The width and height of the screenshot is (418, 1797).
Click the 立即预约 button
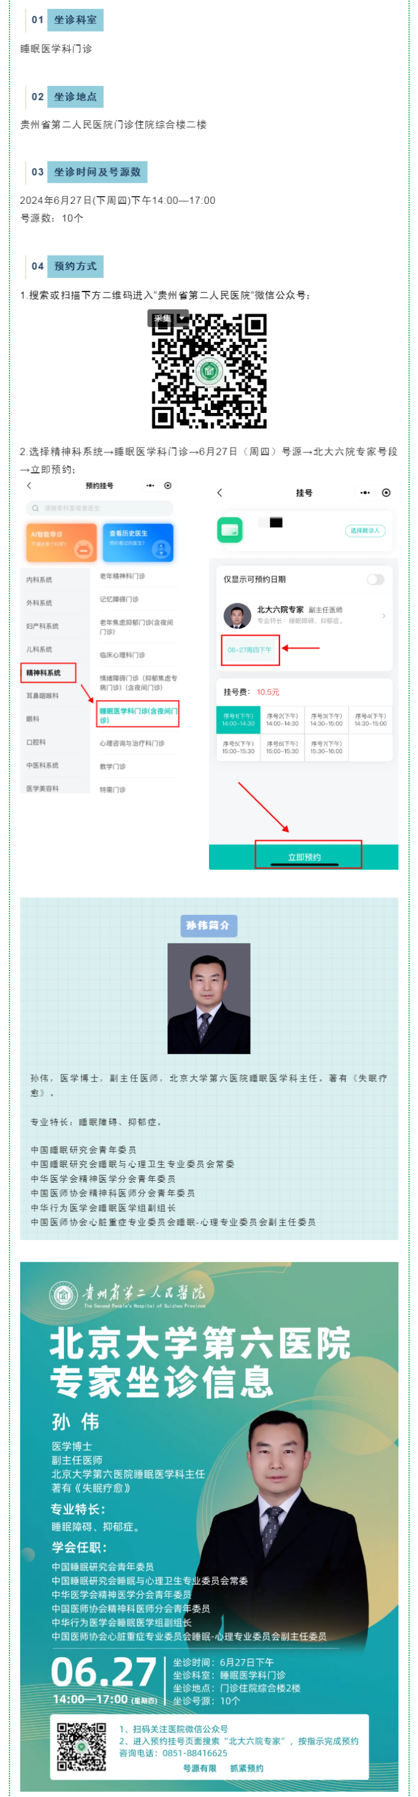point(305,856)
